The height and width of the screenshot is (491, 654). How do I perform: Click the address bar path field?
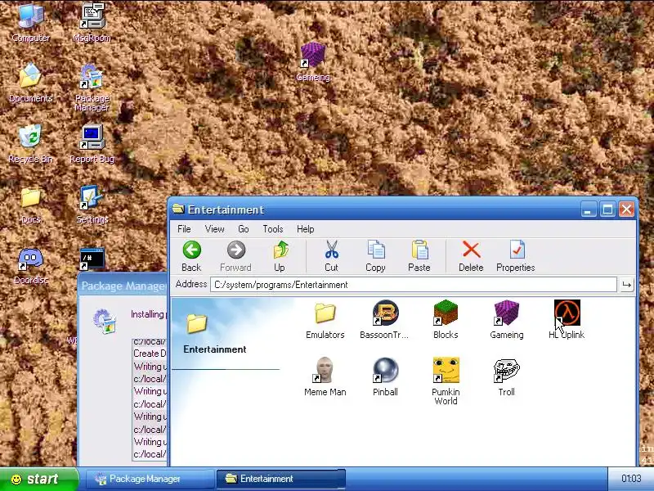[414, 285]
